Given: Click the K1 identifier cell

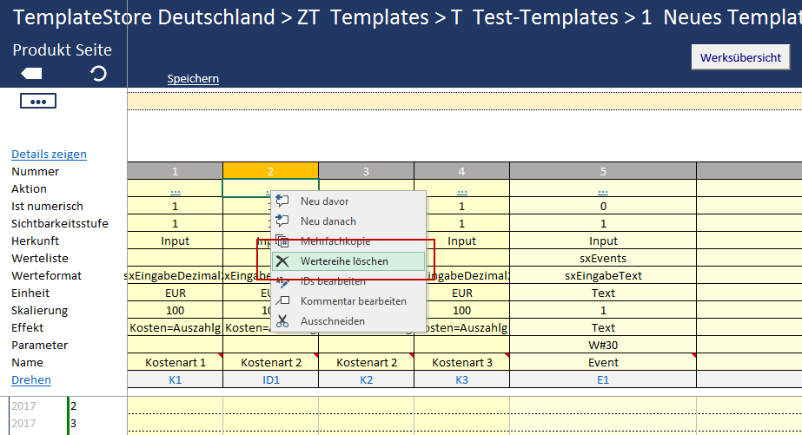Looking at the screenshot, I should click(x=175, y=380).
